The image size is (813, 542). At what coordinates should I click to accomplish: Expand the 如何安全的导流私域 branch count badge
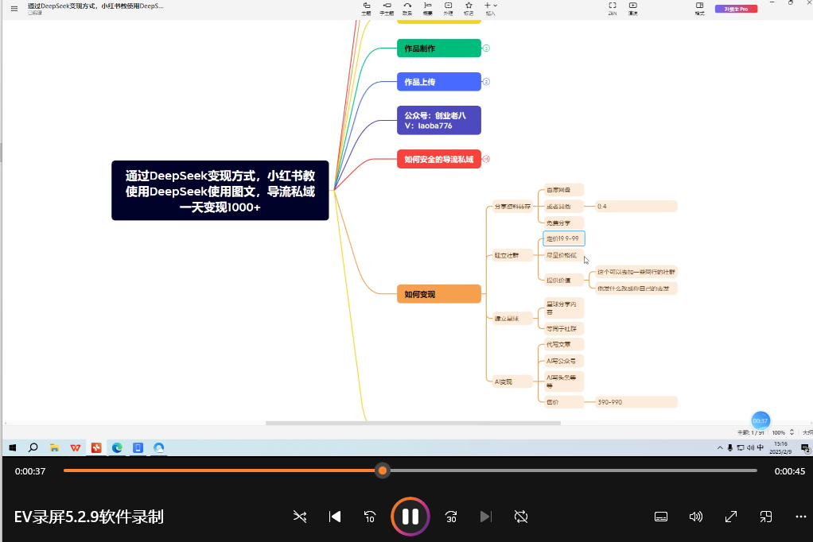tap(486, 159)
